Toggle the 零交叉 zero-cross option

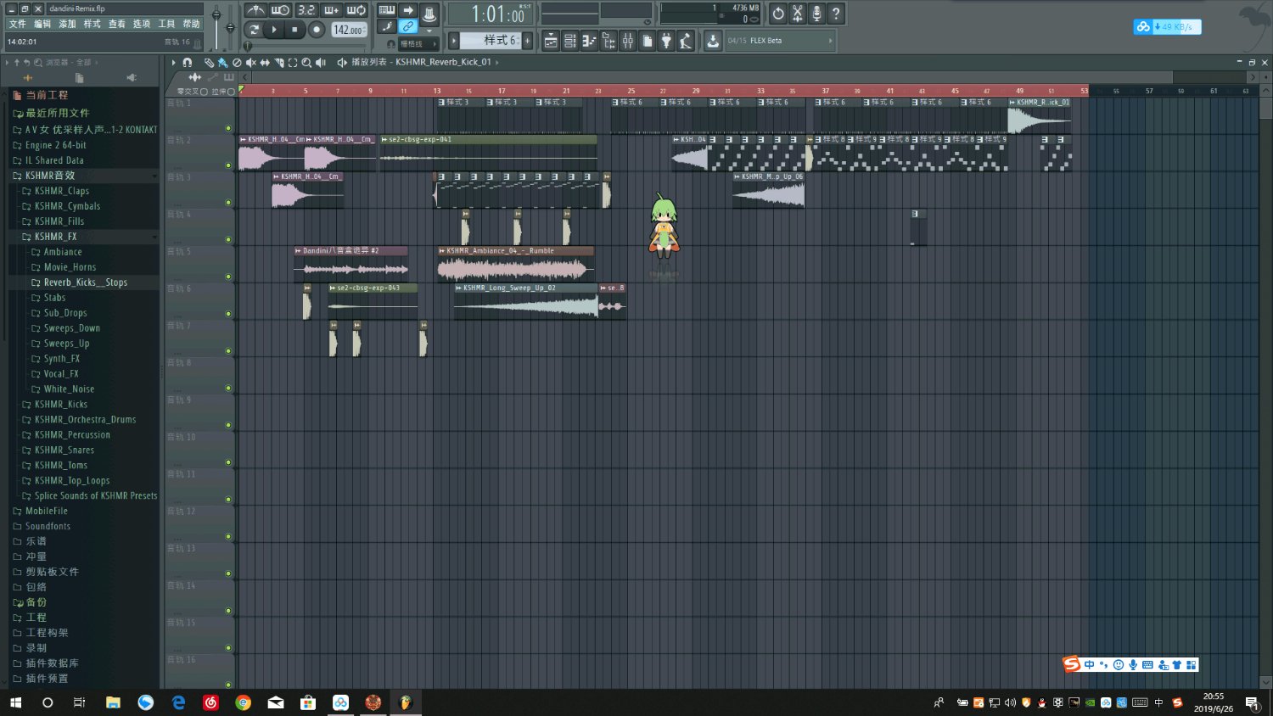click(x=204, y=92)
